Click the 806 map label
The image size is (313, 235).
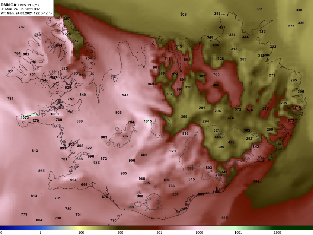click(x=118, y=112)
